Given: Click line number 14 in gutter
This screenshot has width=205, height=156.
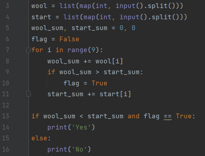Looking at the screenshot, I should coord(6,127).
